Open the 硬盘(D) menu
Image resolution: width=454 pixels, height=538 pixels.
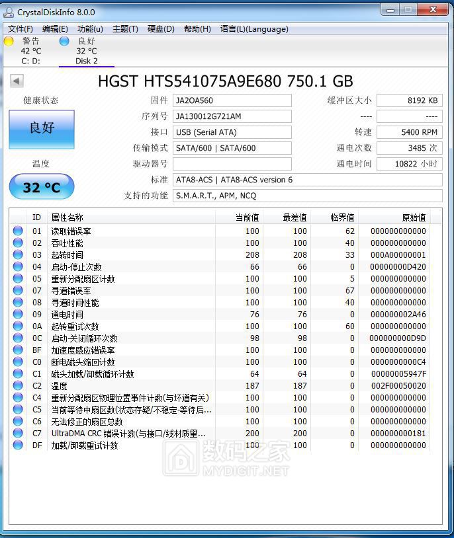pos(161,29)
